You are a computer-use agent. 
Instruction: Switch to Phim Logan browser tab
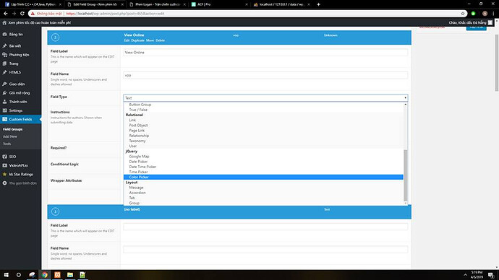pyautogui.click(x=158, y=4)
